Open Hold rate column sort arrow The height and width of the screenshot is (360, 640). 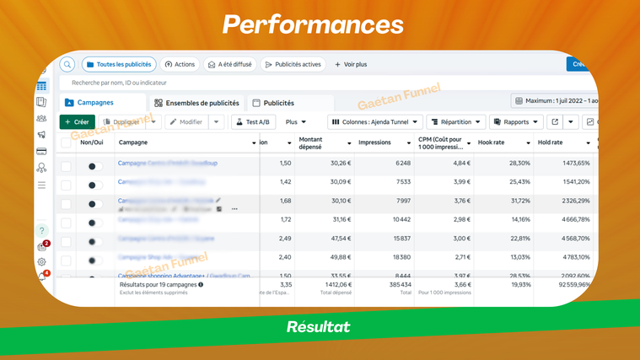point(589,142)
